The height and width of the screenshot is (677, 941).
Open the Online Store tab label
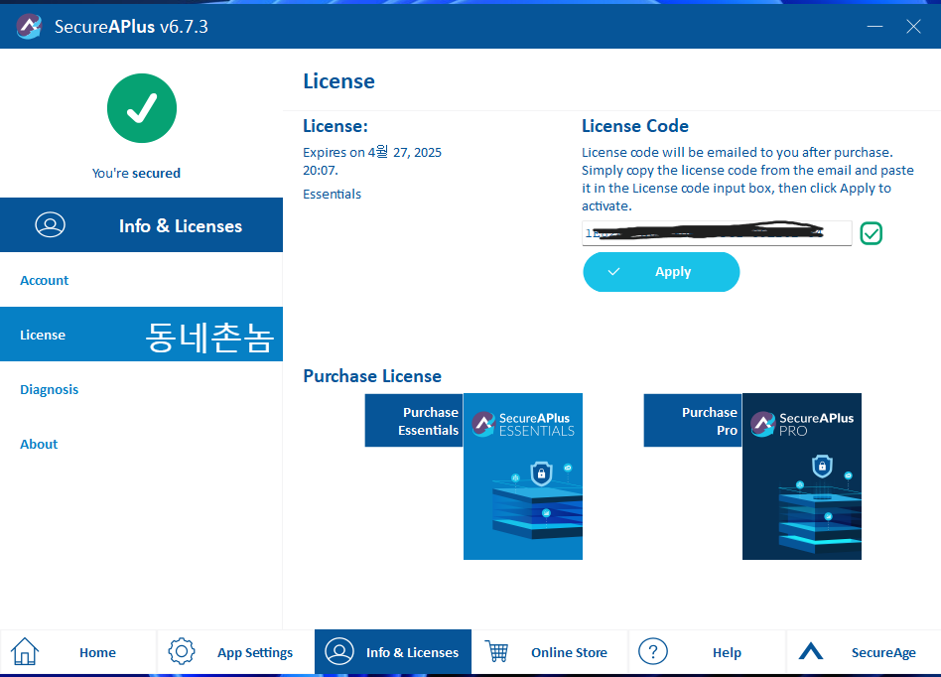tap(569, 652)
